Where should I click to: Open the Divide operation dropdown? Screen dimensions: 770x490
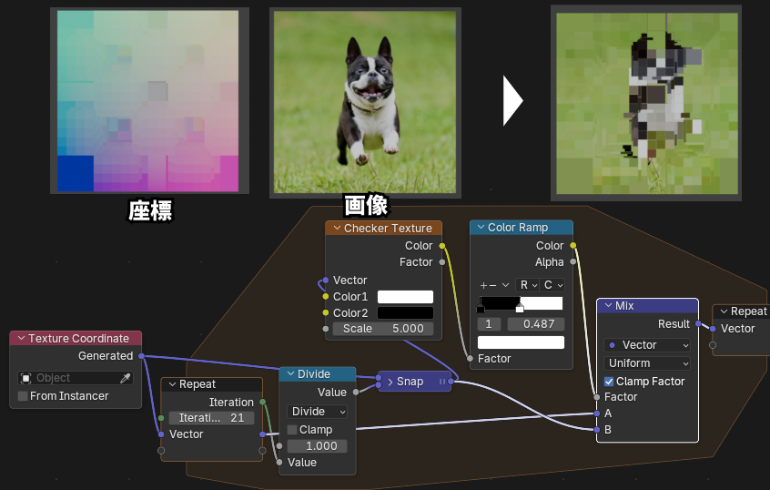pyautogui.click(x=317, y=412)
